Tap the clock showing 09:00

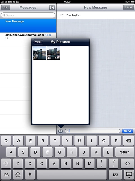coord(67,2)
